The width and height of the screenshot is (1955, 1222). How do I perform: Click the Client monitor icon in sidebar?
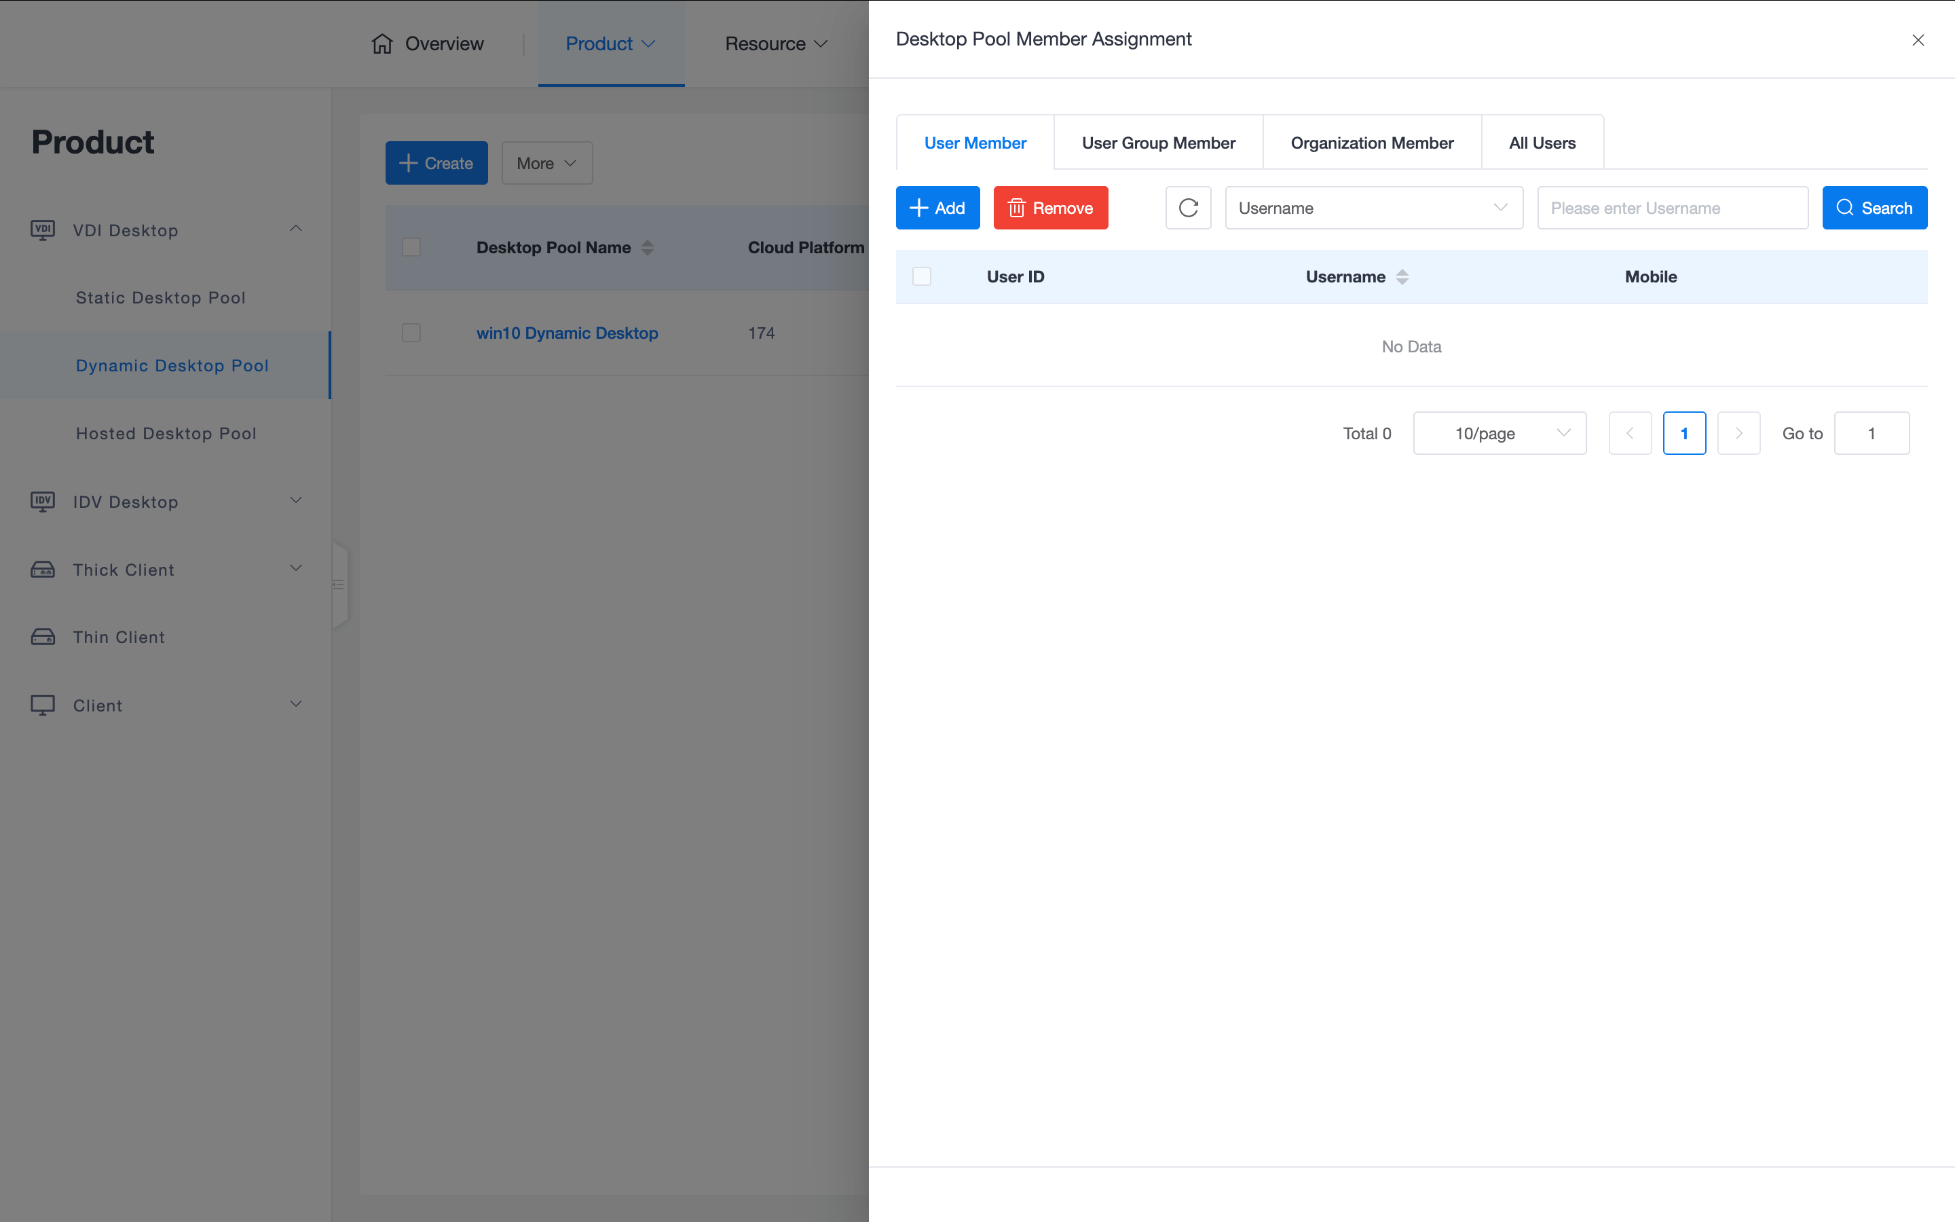click(x=43, y=705)
